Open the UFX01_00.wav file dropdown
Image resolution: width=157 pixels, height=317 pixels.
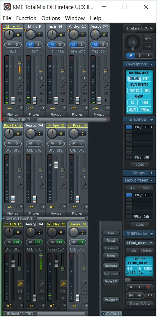pos(139,243)
